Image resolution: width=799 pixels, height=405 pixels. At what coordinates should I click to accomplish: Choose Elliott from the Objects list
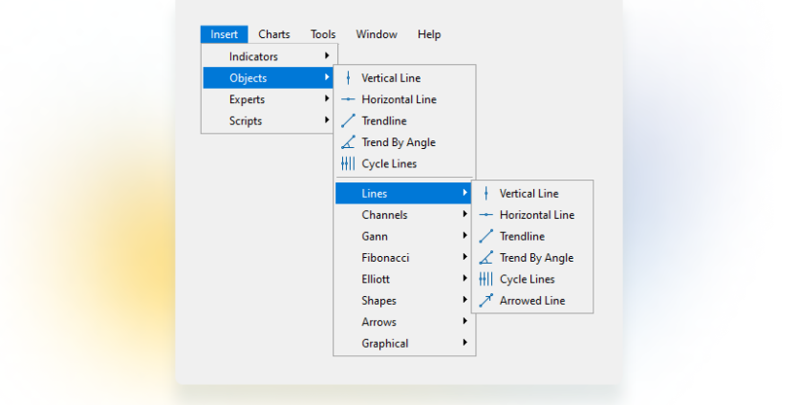point(376,280)
